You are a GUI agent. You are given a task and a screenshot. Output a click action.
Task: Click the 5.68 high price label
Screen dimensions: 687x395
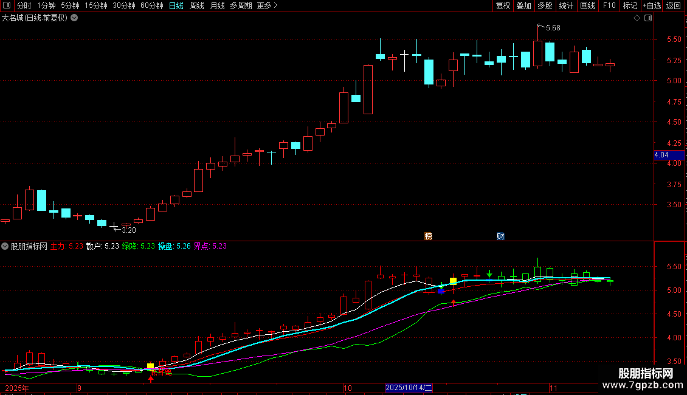pyautogui.click(x=553, y=28)
